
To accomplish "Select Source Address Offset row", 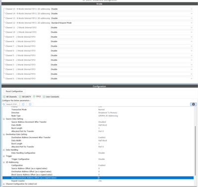I will (98, 169).
